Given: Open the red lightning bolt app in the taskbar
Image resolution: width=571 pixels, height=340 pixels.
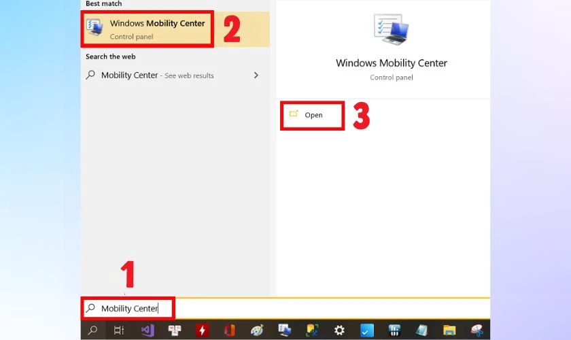Looking at the screenshot, I should [x=202, y=330].
